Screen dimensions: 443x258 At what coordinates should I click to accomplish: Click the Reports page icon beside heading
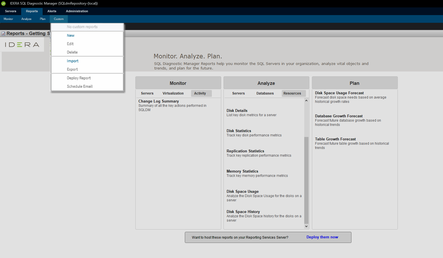click(x=3, y=34)
